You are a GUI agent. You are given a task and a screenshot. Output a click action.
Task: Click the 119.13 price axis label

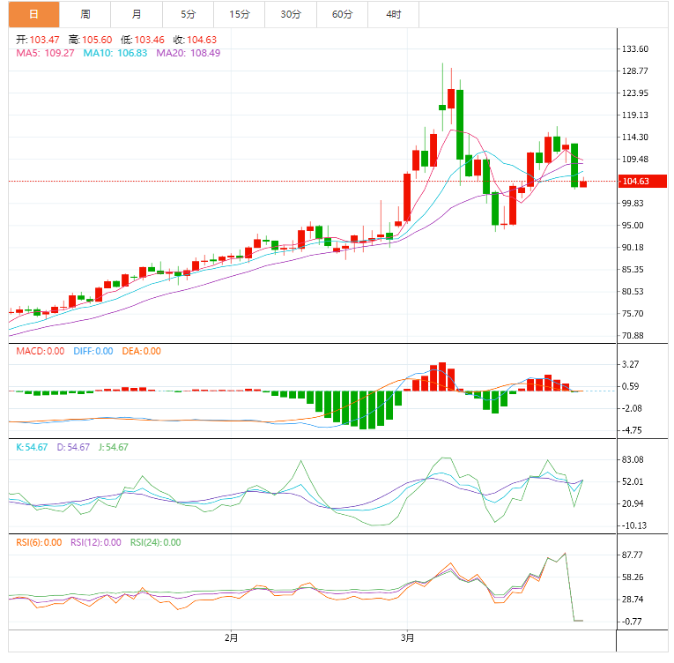tap(635, 115)
